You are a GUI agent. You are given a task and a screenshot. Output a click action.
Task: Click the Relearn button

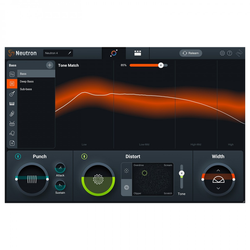[x=191, y=53]
